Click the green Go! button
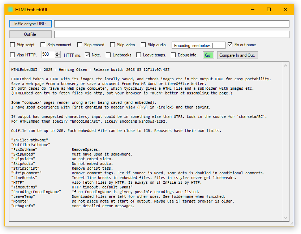Image resolution: width=301 pixels, height=234 pixels. pyautogui.click(x=208, y=55)
